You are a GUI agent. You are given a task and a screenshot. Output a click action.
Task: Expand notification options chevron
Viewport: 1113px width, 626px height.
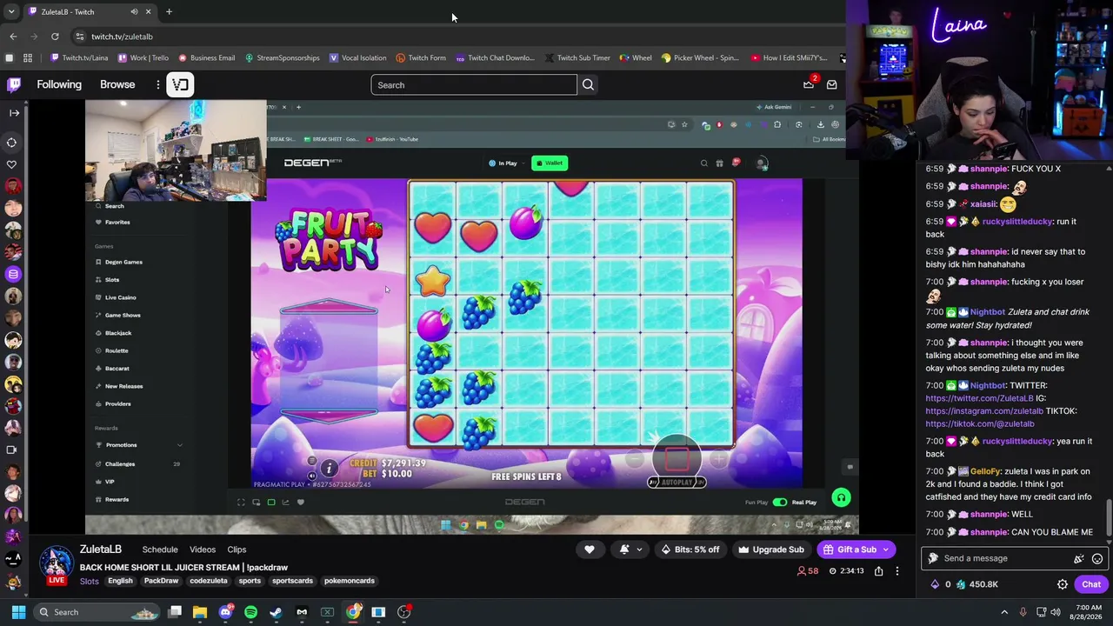639,549
